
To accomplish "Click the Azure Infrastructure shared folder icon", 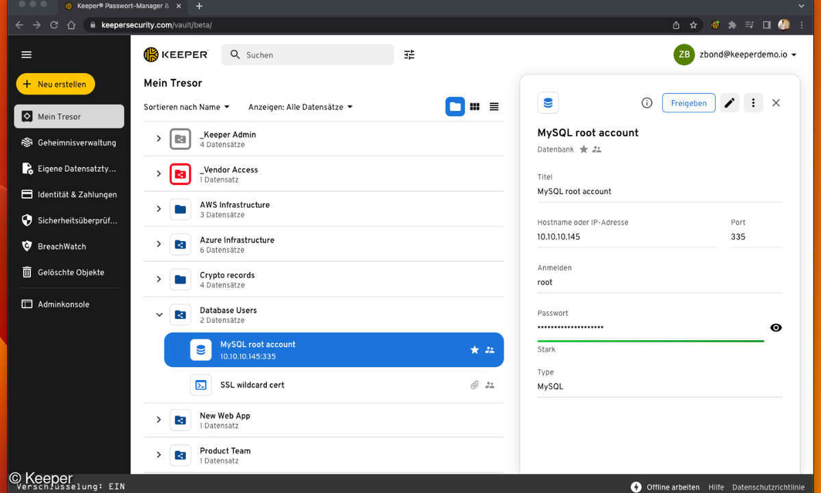I will pos(181,244).
